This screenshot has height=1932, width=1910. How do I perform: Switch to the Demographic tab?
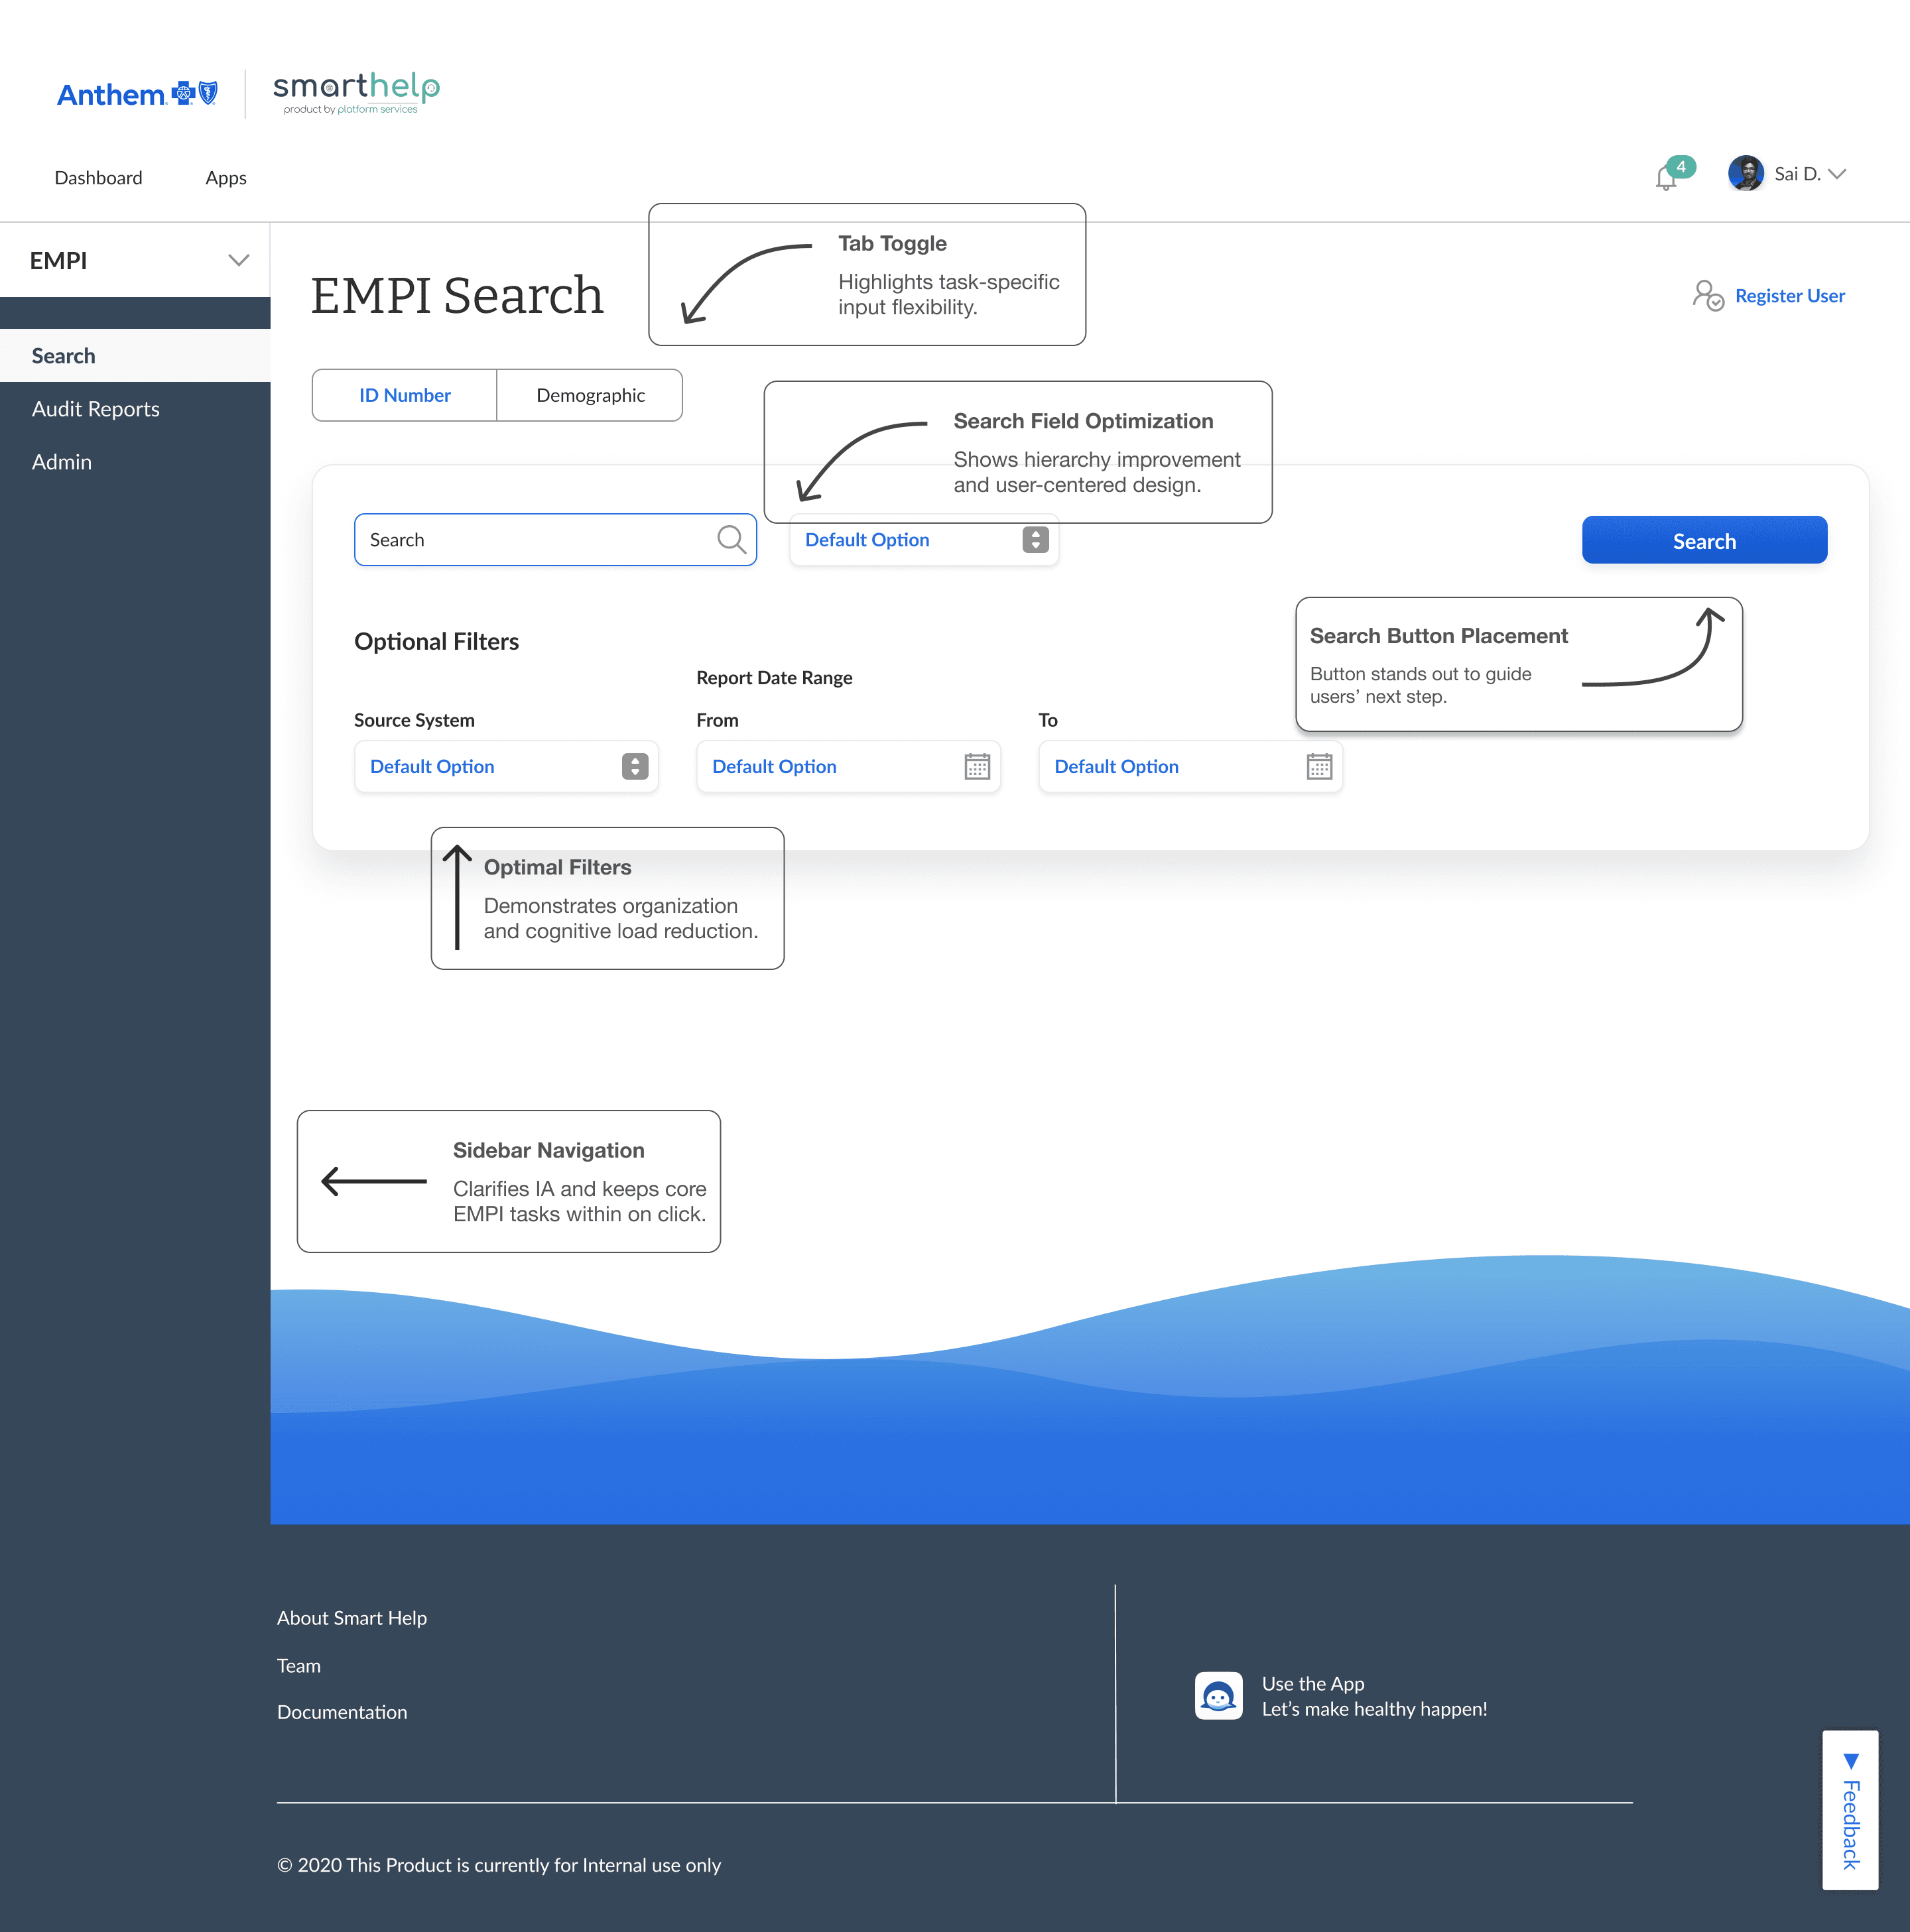(590, 395)
